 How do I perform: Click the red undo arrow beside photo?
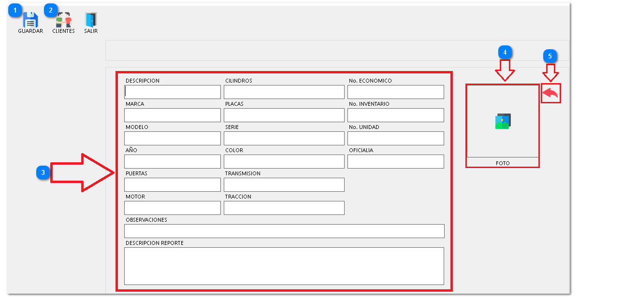(x=550, y=93)
